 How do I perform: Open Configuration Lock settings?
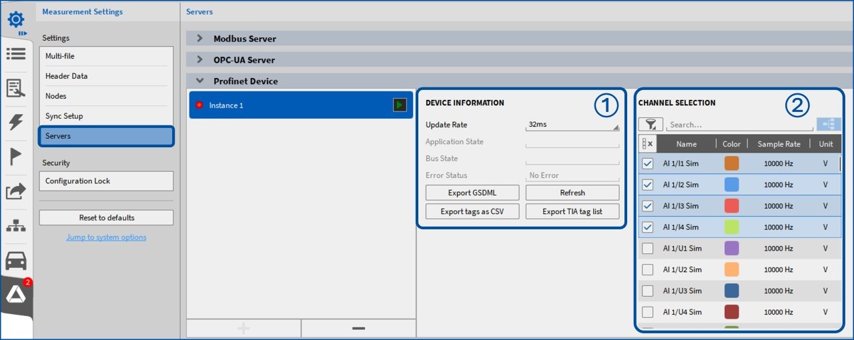tap(106, 181)
